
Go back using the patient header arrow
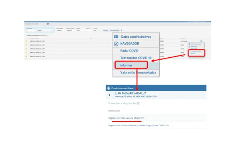coord(109,95)
